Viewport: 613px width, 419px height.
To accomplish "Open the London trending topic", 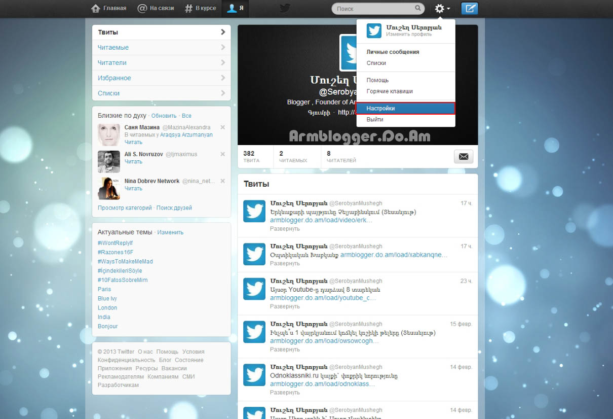I will pos(107,307).
